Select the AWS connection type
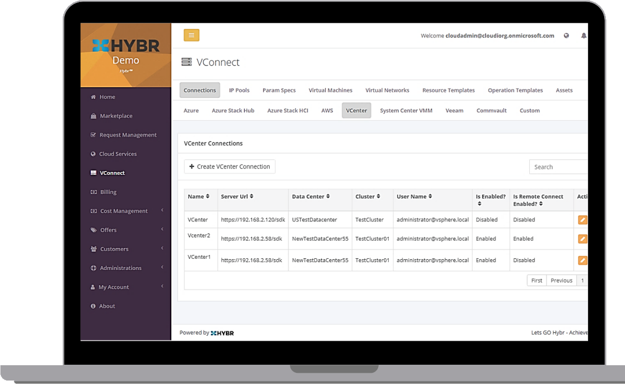Viewport: 625px width, 384px height. click(327, 111)
